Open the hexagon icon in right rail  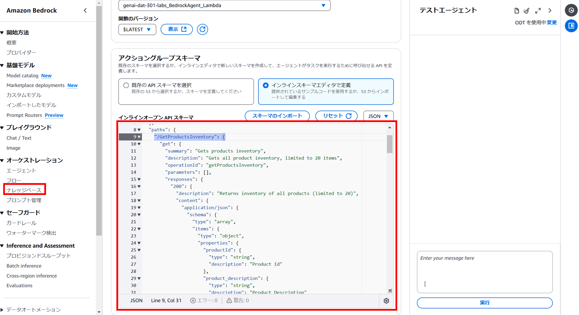pos(571,10)
